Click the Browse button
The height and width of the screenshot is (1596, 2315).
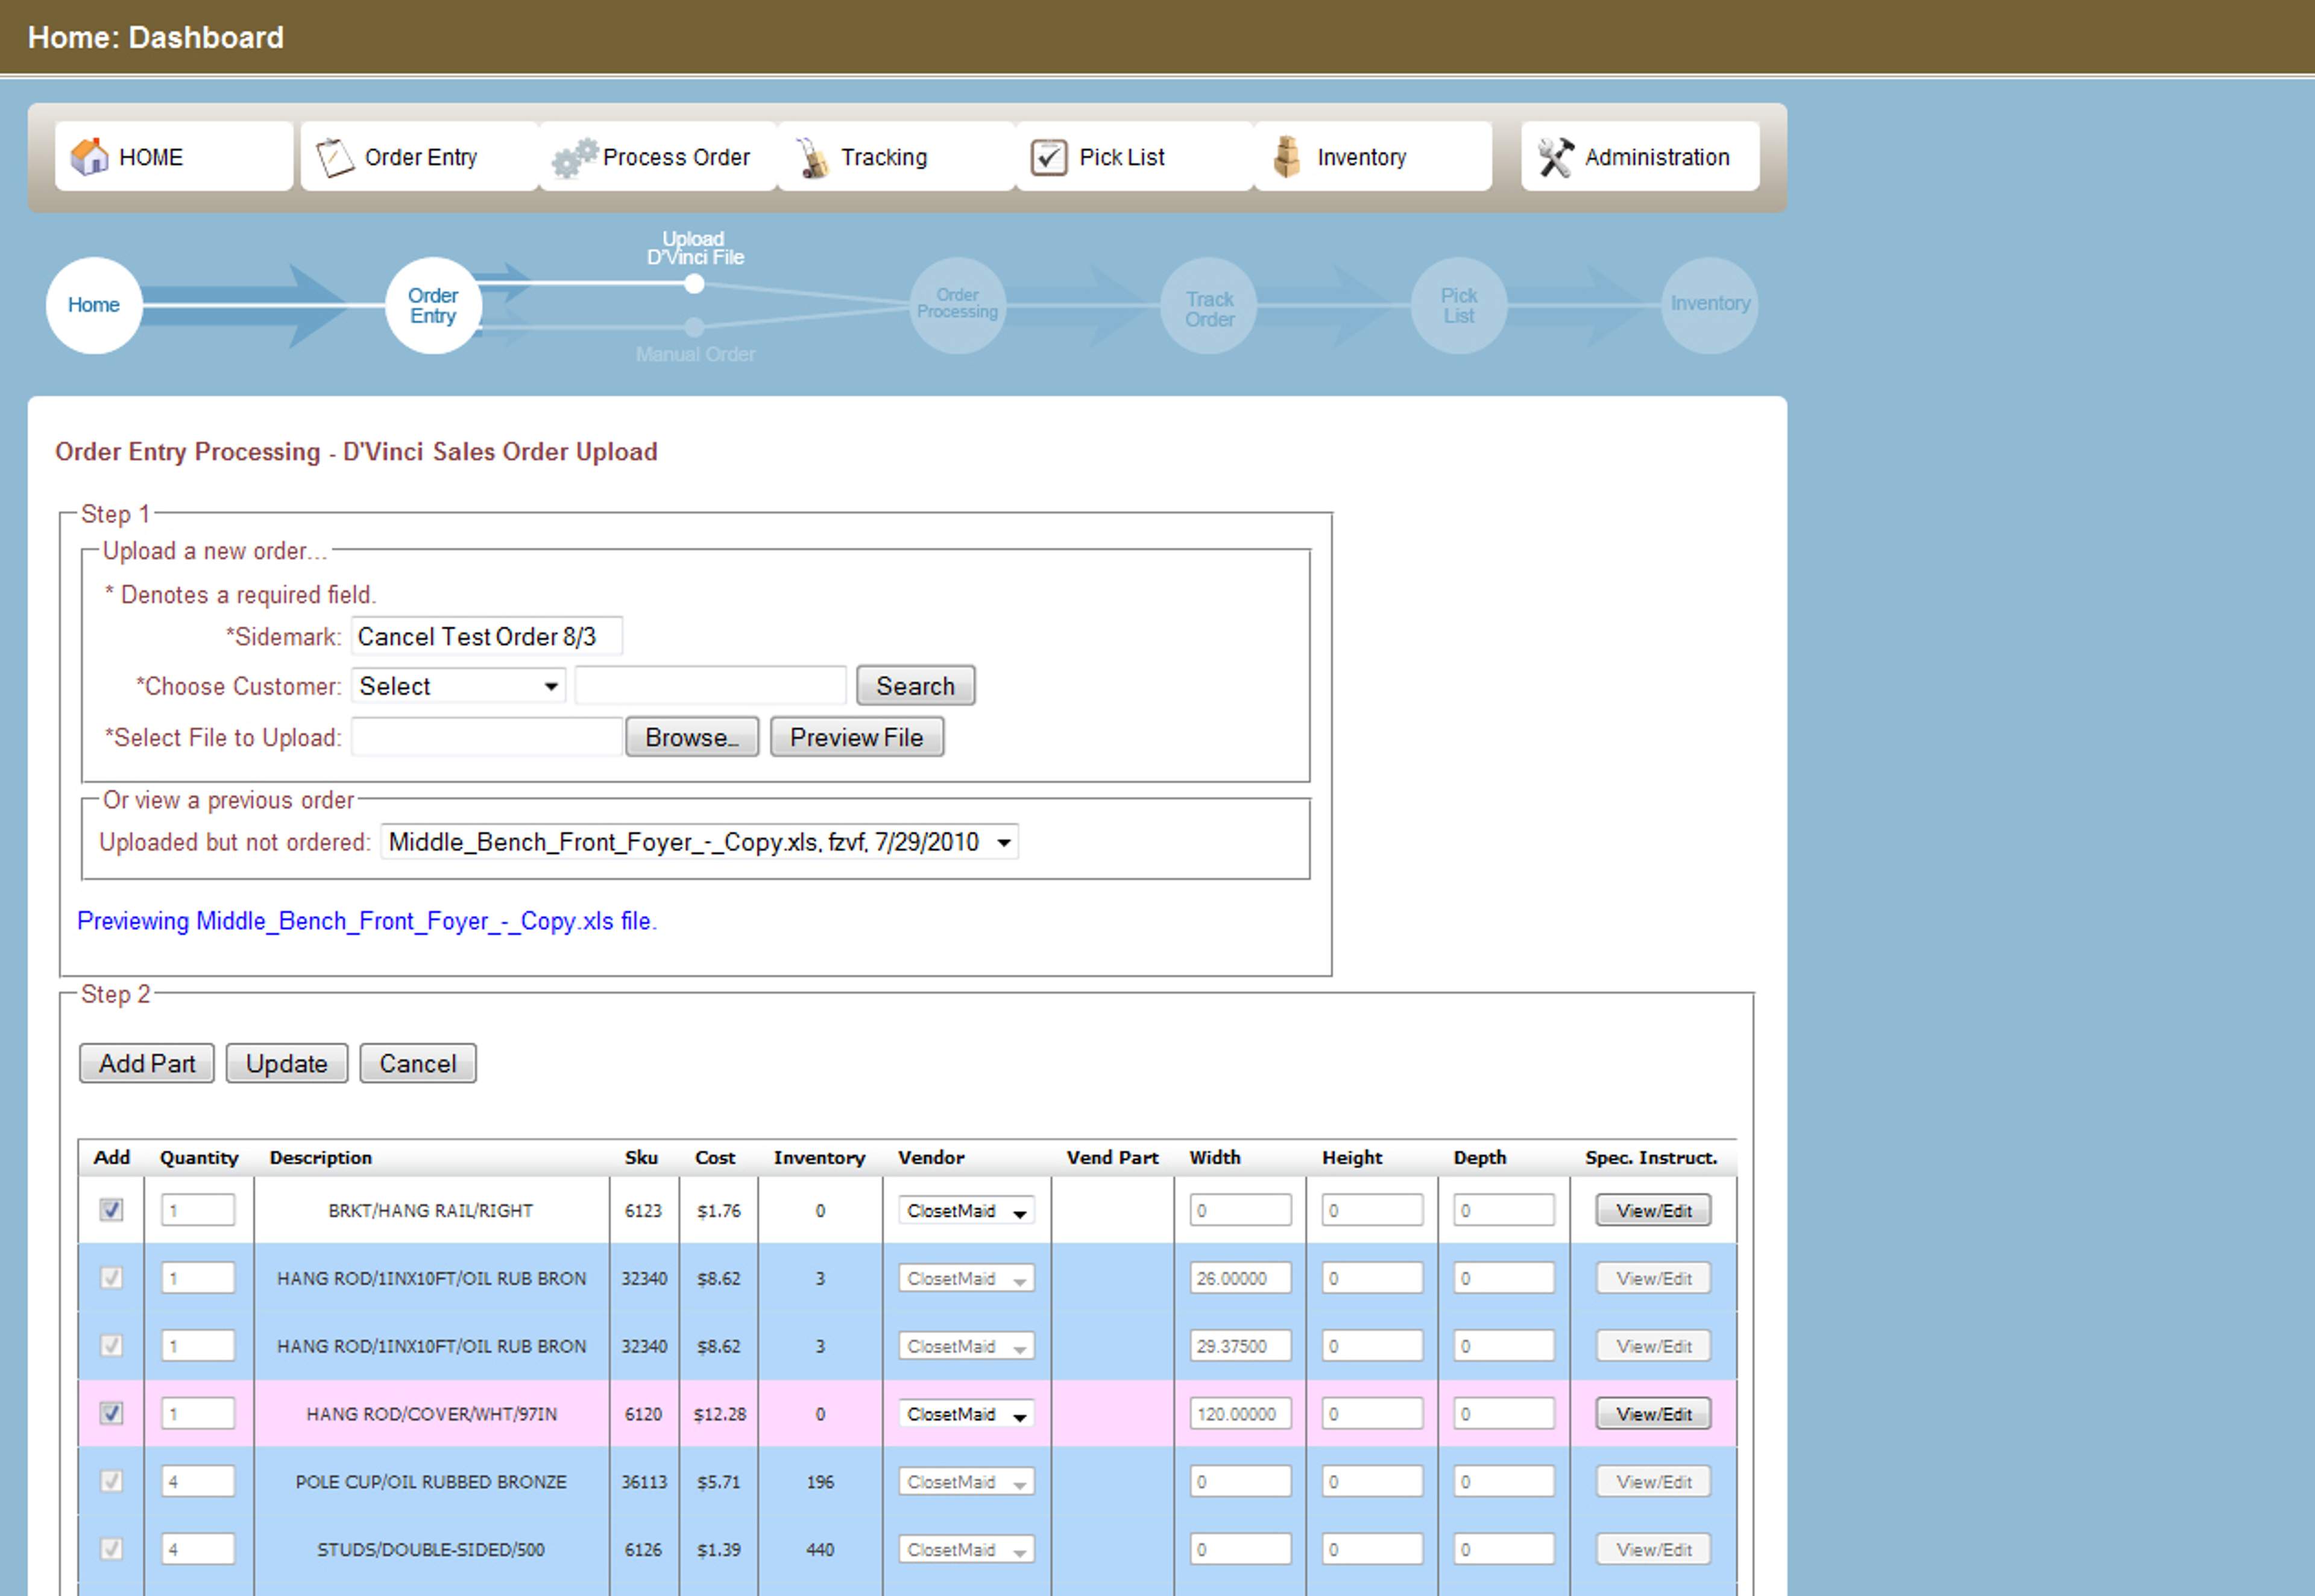[692, 737]
